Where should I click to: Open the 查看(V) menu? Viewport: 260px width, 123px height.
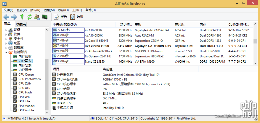coord(22,10)
